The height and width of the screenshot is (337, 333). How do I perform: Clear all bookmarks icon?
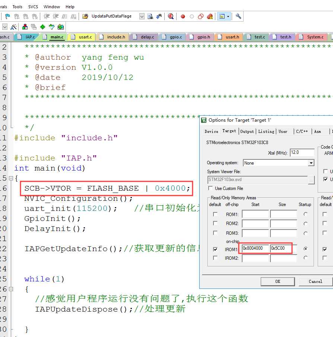(x=35, y=16)
